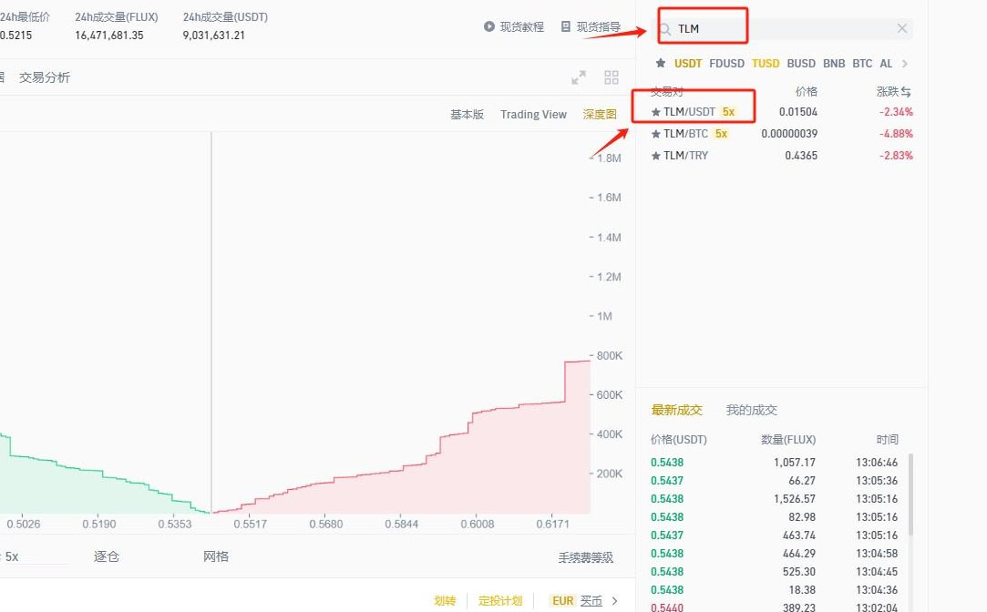Switch to Trading View chart tab
Screen dimensions: 987x612
[x=533, y=115]
